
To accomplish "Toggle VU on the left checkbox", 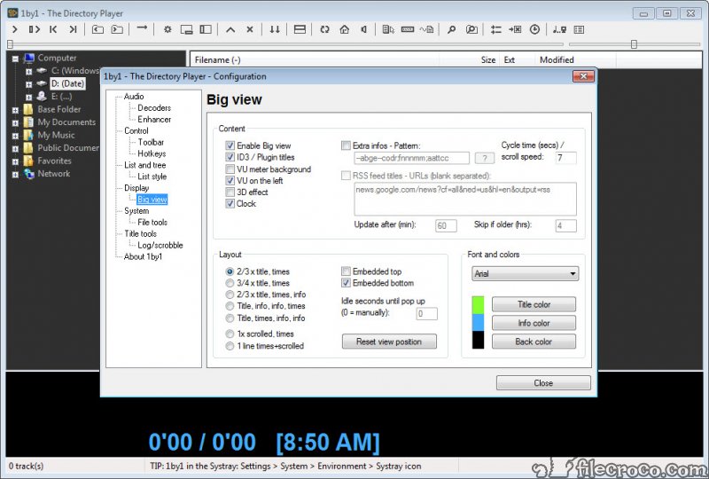I will point(230,180).
